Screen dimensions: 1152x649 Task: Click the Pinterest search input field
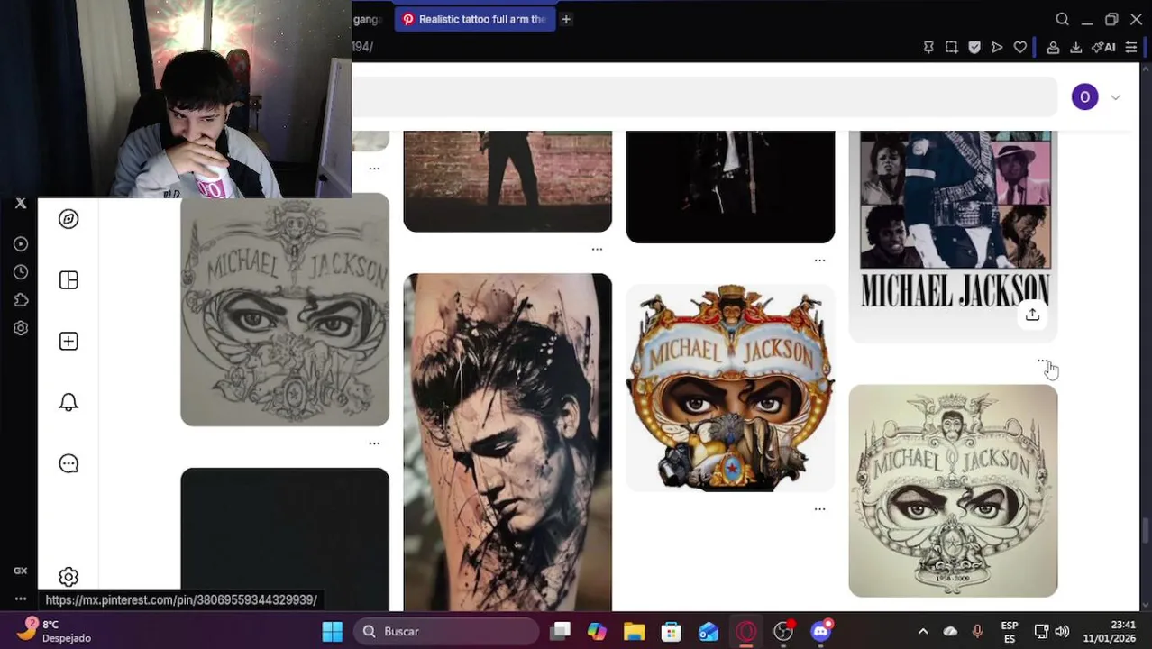click(x=704, y=96)
